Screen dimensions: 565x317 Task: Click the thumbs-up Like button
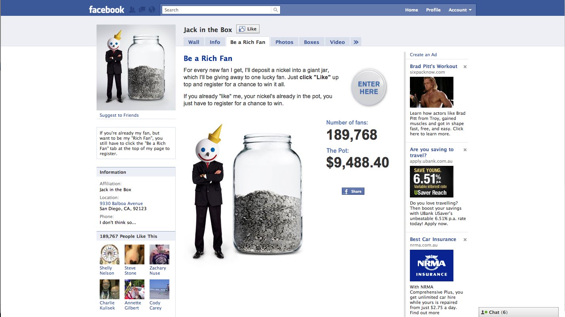[248, 29]
